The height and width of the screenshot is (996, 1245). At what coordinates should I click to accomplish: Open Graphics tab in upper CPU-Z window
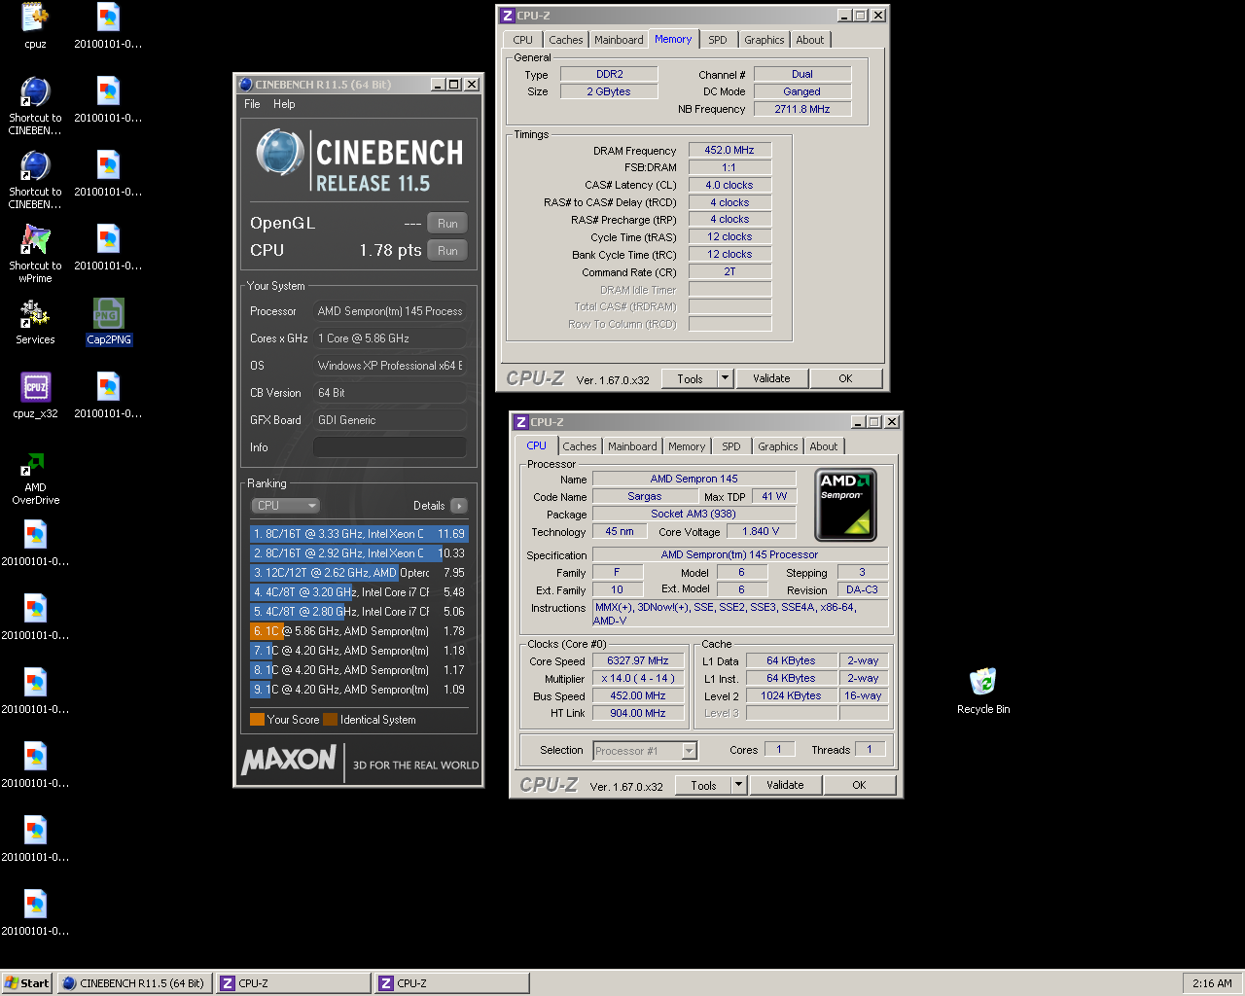click(x=765, y=40)
